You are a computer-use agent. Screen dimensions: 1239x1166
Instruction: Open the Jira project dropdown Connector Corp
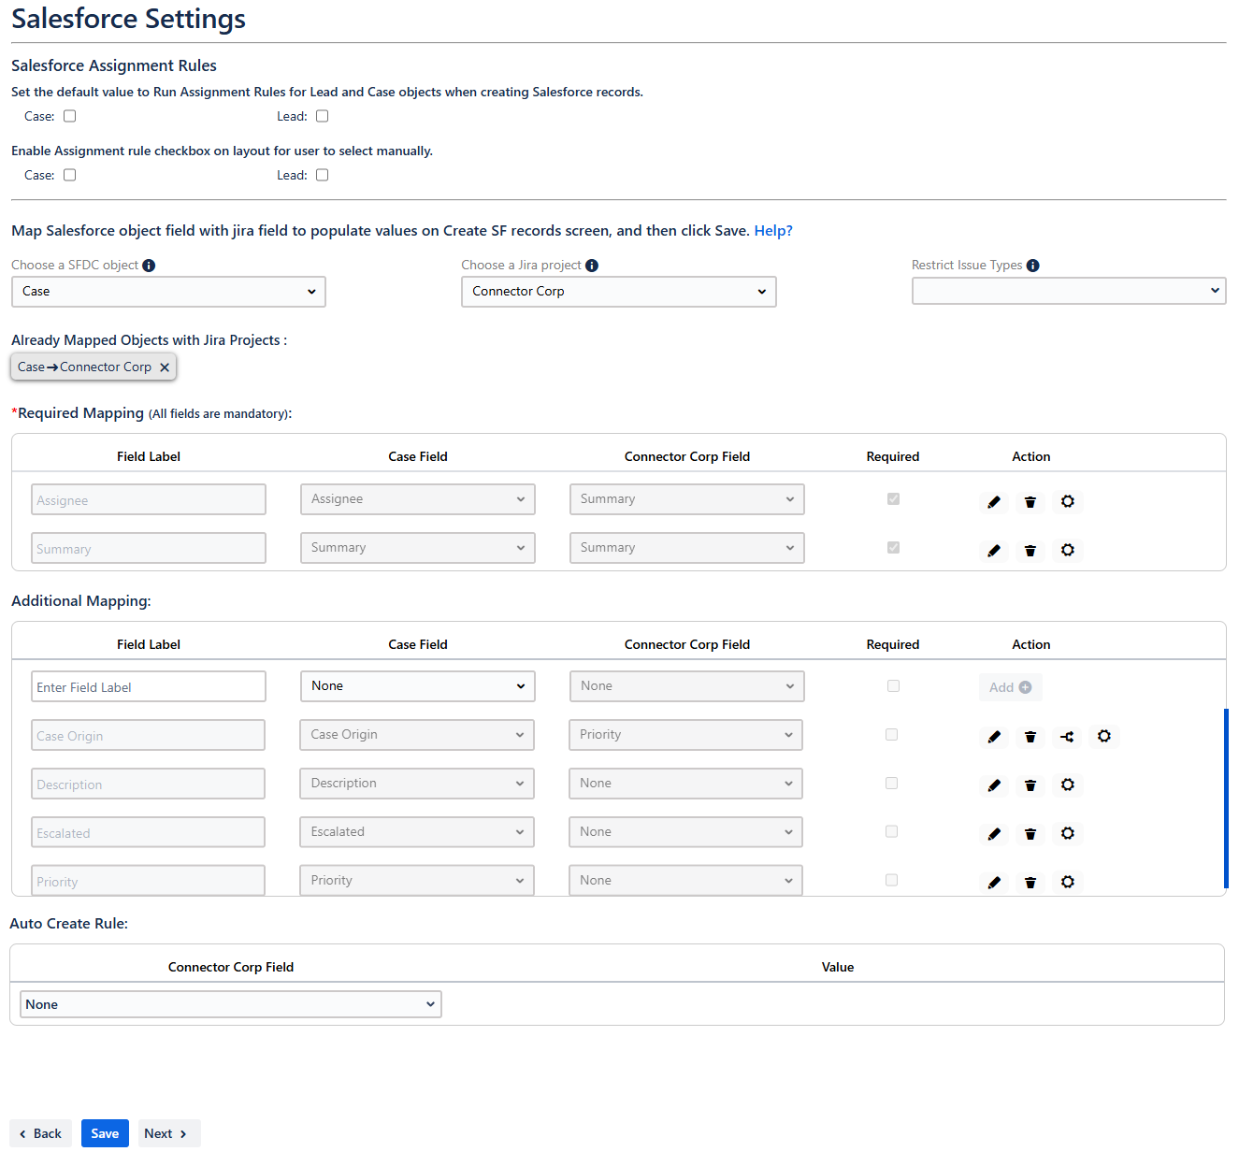click(x=619, y=292)
